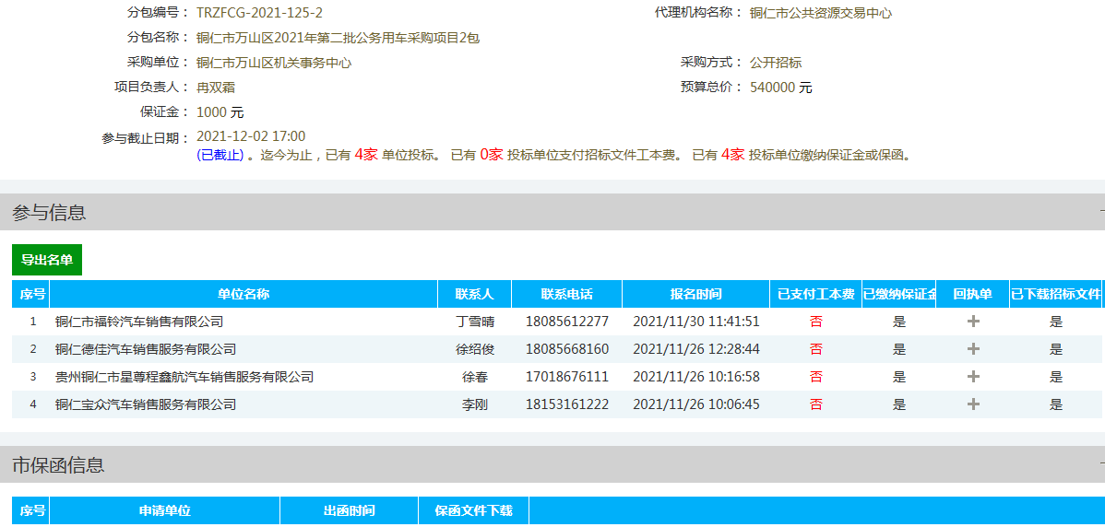The width and height of the screenshot is (1105, 527).
Task: Expand receipt plus icon for 铜仁德佳汽车销售服务有限公司
Action: click(972, 349)
